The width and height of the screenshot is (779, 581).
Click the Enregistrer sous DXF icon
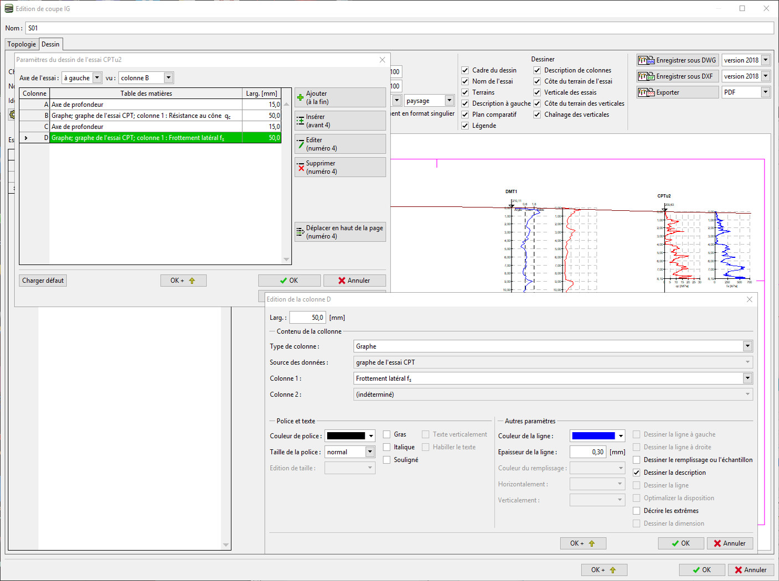click(646, 76)
